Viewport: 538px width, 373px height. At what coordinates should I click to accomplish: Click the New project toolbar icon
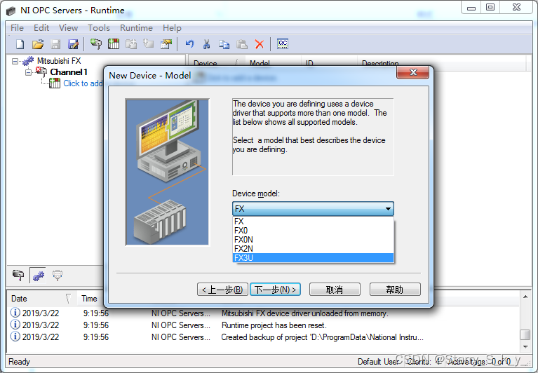[20, 44]
